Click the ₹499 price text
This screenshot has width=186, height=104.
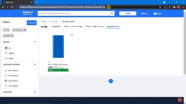(50, 67)
